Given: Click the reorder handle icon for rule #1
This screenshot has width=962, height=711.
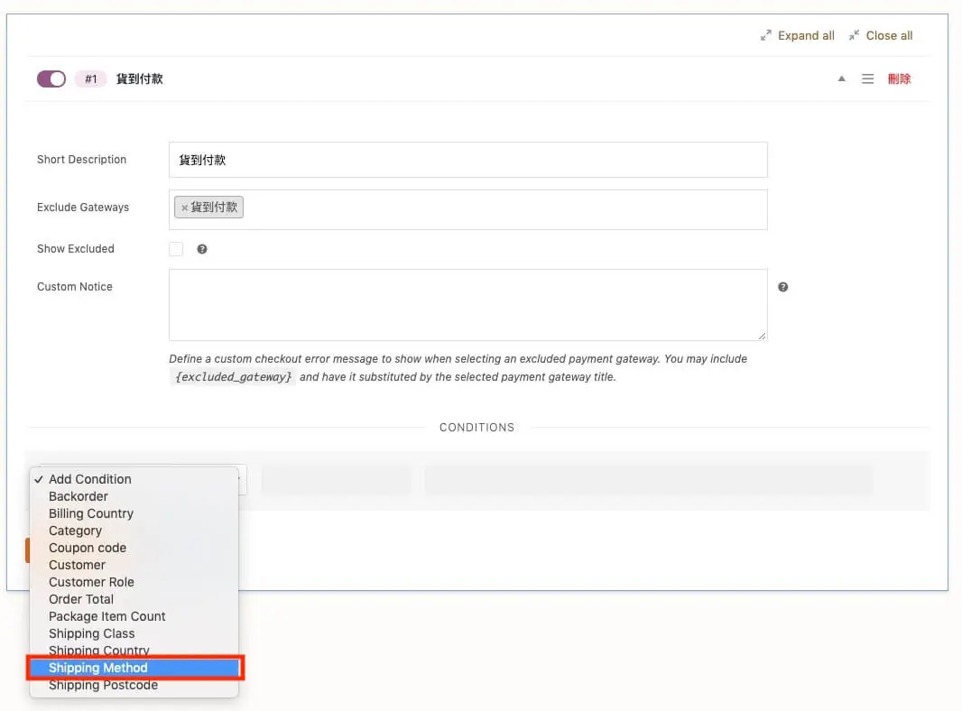Looking at the screenshot, I should pos(867,78).
